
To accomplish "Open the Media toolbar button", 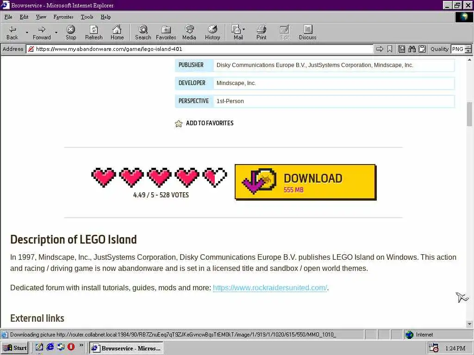I will [189, 33].
